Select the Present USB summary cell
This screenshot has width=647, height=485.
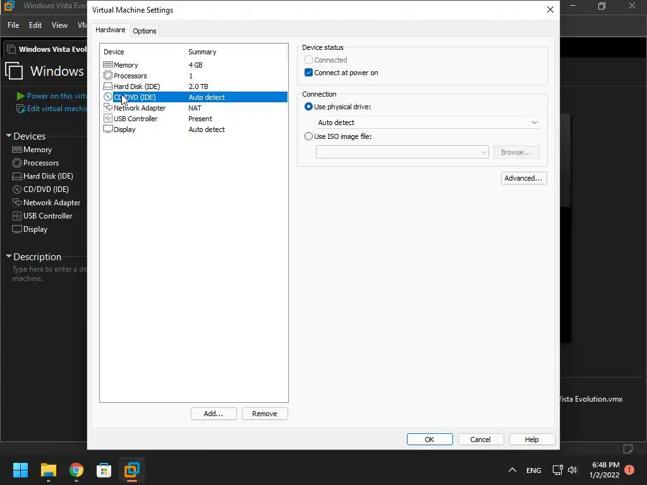click(x=200, y=118)
